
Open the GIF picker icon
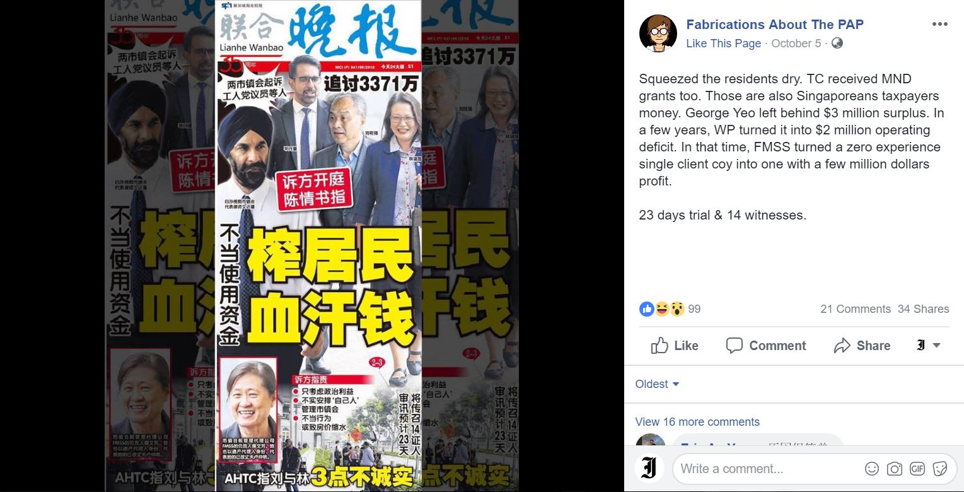917,469
